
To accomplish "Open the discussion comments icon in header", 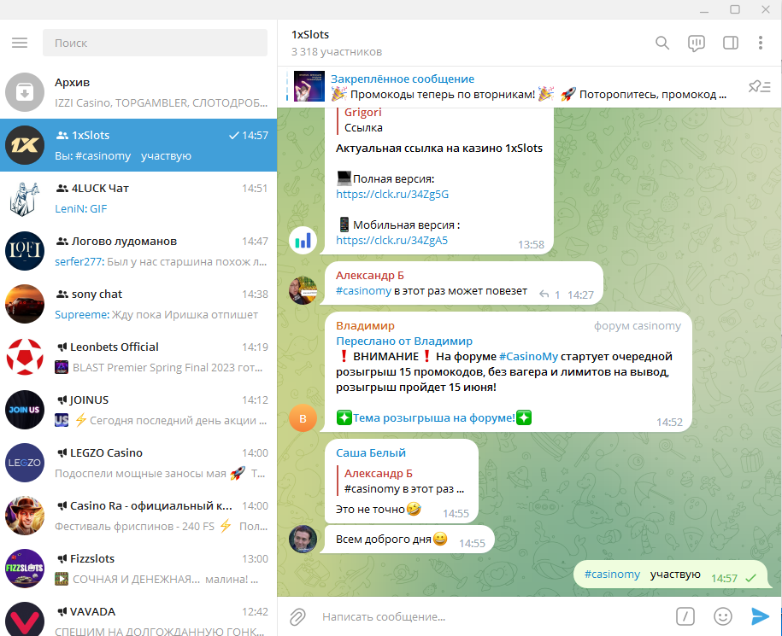I will click(697, 43).
